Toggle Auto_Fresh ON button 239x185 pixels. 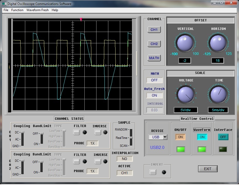click(154, 95)
